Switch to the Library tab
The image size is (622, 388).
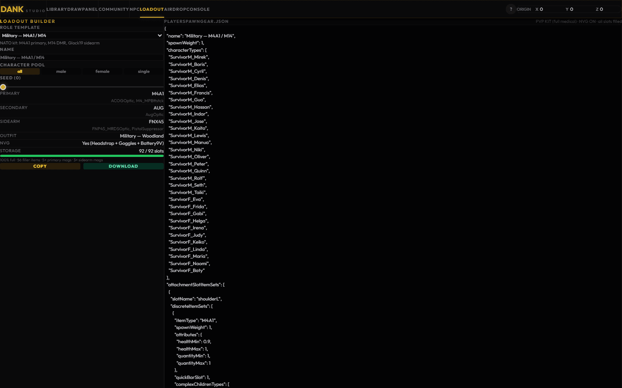57,9
